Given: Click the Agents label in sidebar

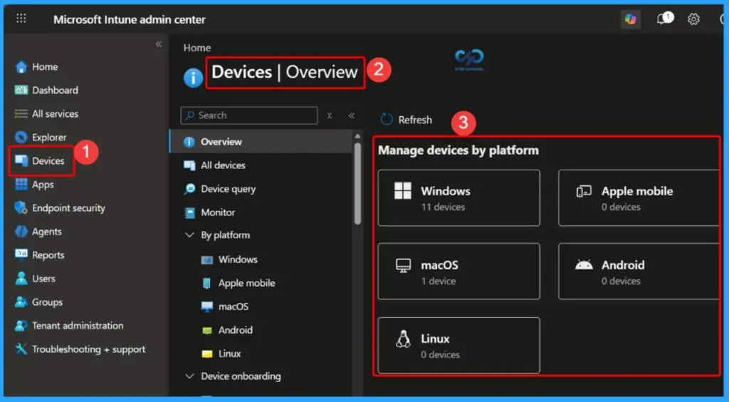Looking at the screenshot, I should 46,232.
